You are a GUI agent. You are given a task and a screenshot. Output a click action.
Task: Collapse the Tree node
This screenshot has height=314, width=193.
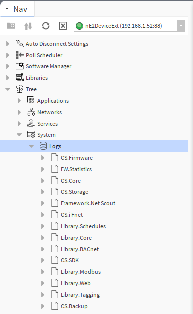click(x=8, y=89)
